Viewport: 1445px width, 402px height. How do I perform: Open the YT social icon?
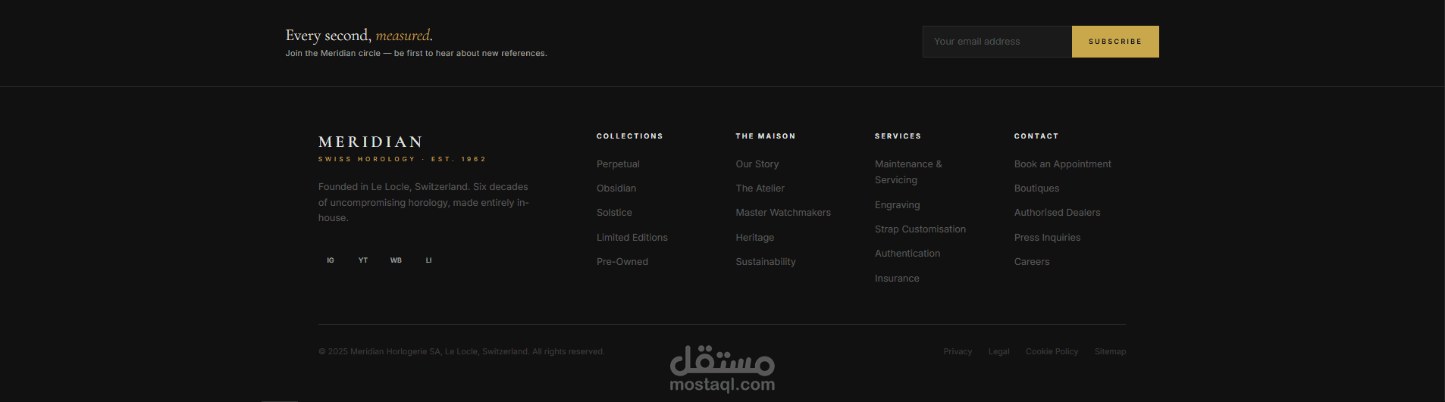pyautogui.click(x=363, y=260)
